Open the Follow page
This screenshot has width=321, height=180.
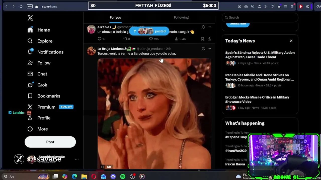[39, 63]
